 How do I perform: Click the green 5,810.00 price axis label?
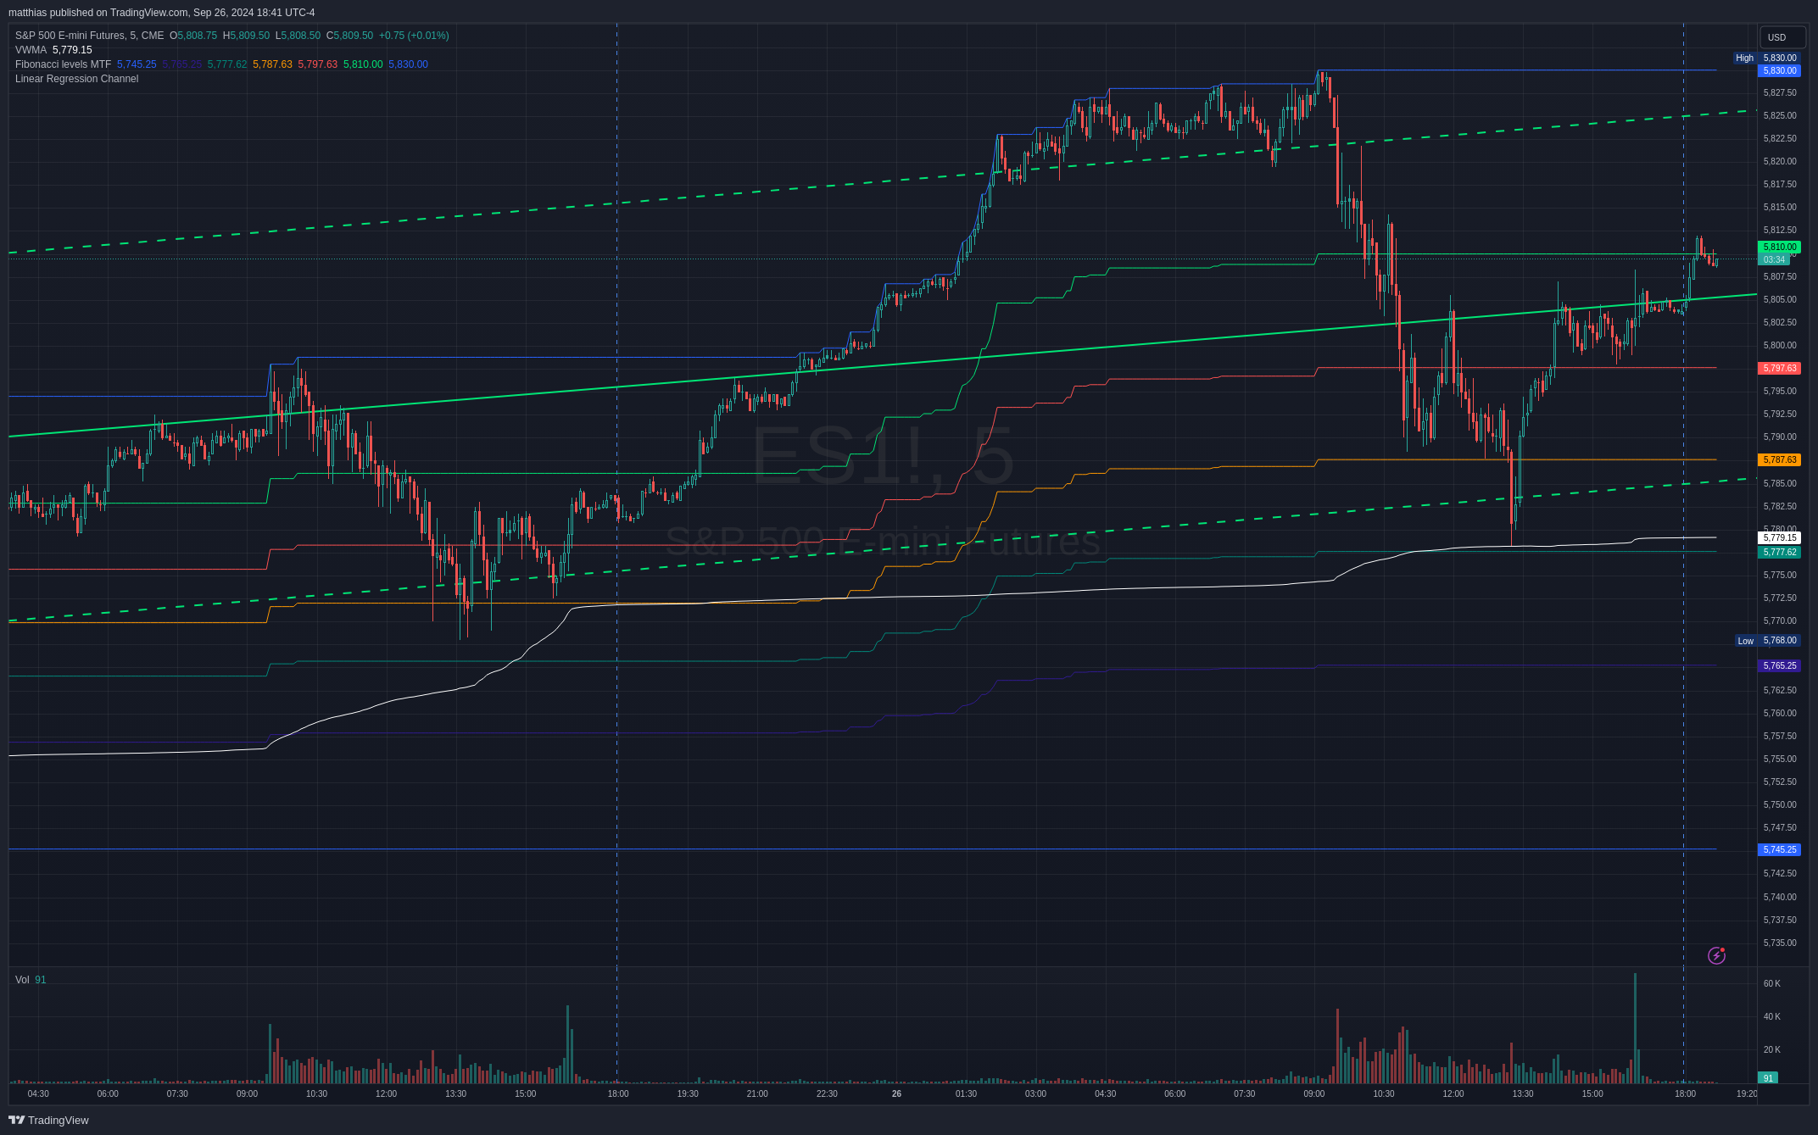(1780, 248)
